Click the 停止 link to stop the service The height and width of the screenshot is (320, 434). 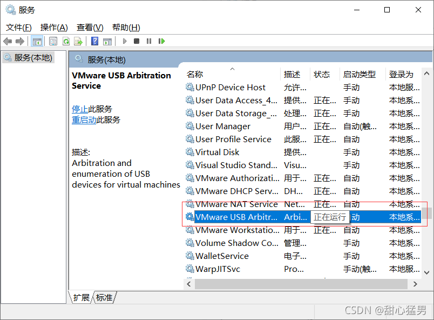pyautogui.click(x=80, y=109)
